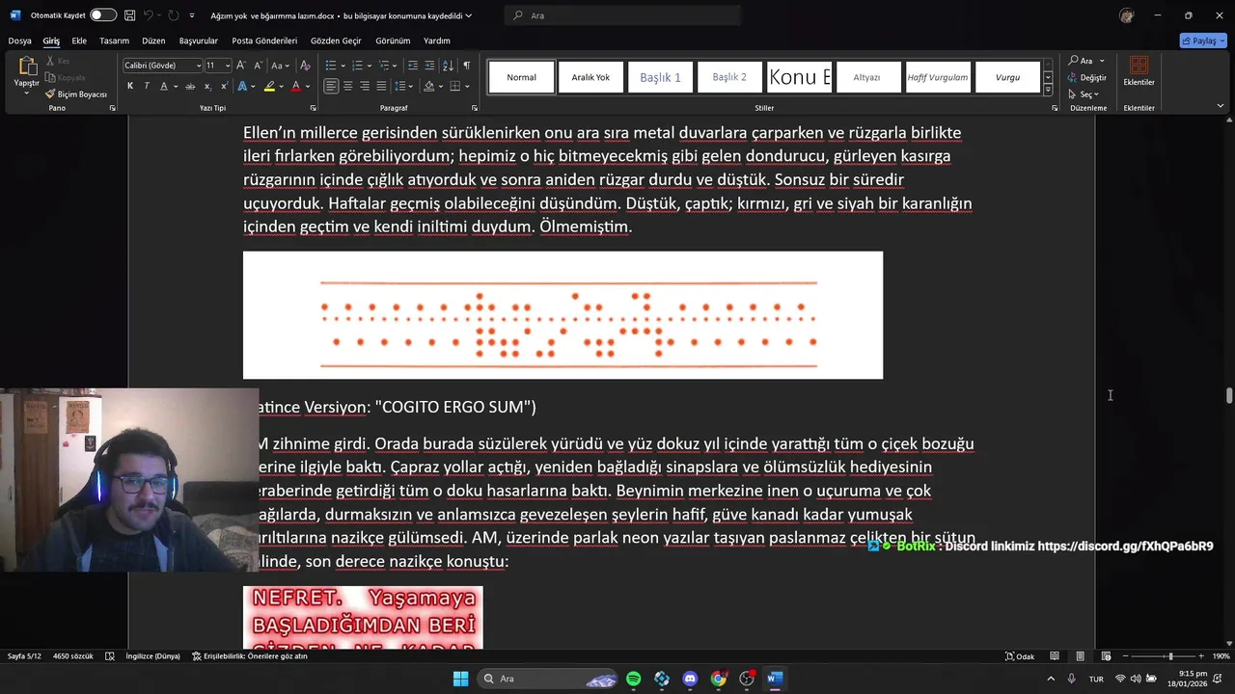
Task: Click the title bar Ara search field
Action: click(x=622, y=15)
